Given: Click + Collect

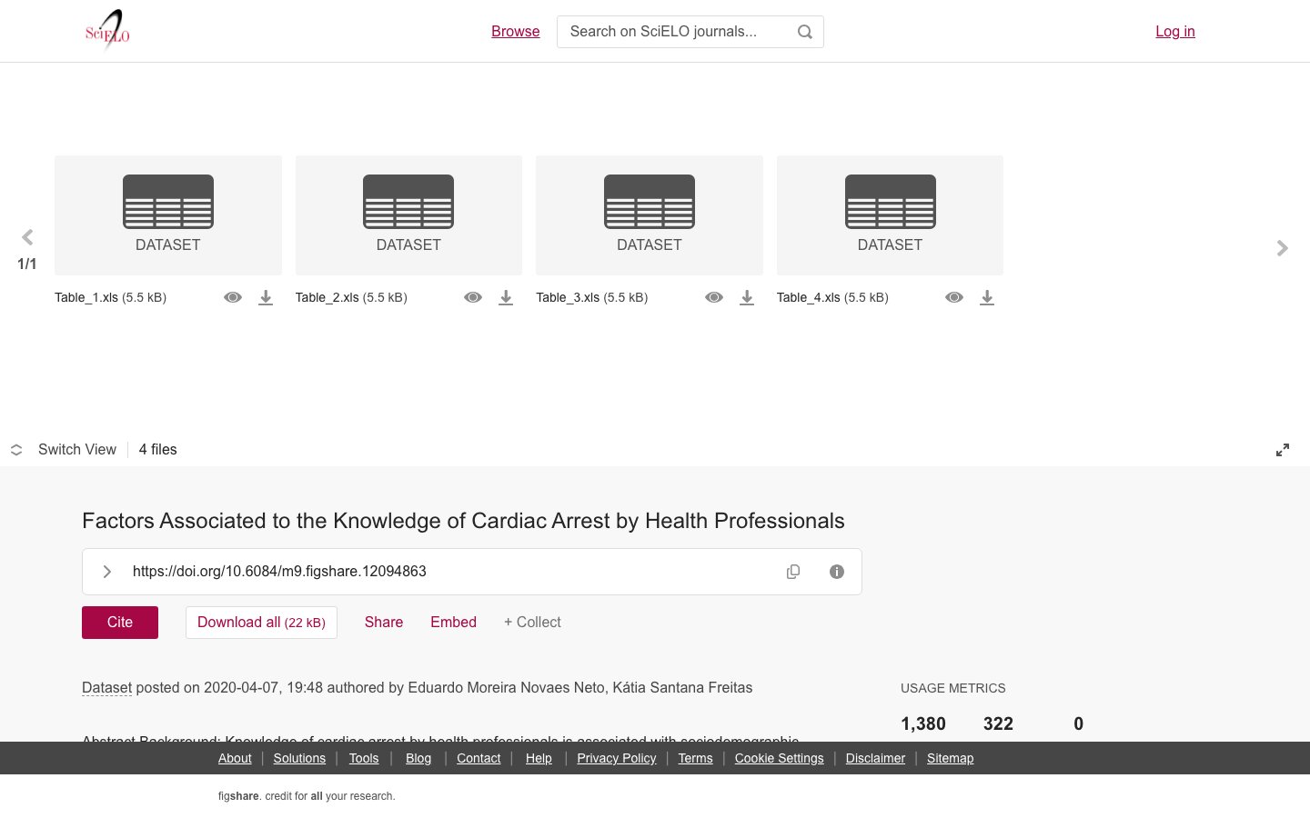Looking at the screenshot, I should tap(532, 623).
